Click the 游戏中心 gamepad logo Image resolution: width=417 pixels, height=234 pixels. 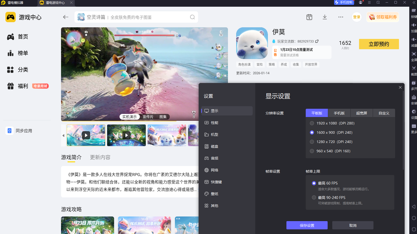pyautogui.click(x=11, y=17)
